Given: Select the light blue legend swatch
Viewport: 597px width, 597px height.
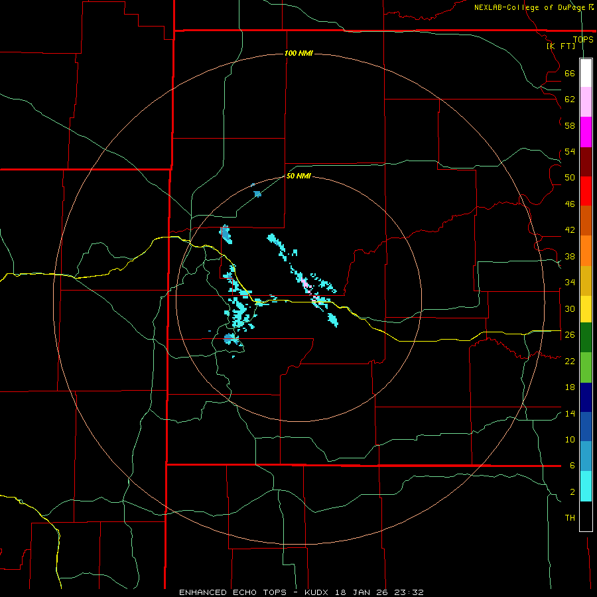Looking at the screenshot, I should coord(586,456).
